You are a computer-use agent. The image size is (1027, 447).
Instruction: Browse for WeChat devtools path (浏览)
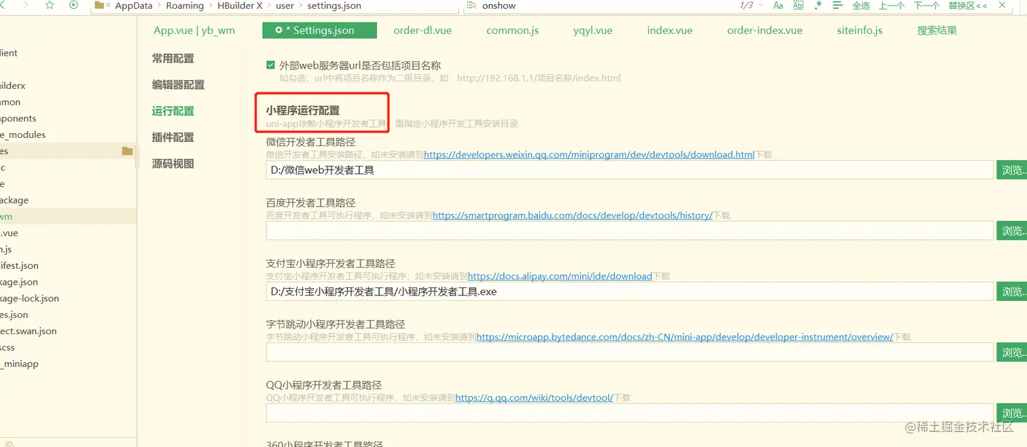pos(1011,170)
